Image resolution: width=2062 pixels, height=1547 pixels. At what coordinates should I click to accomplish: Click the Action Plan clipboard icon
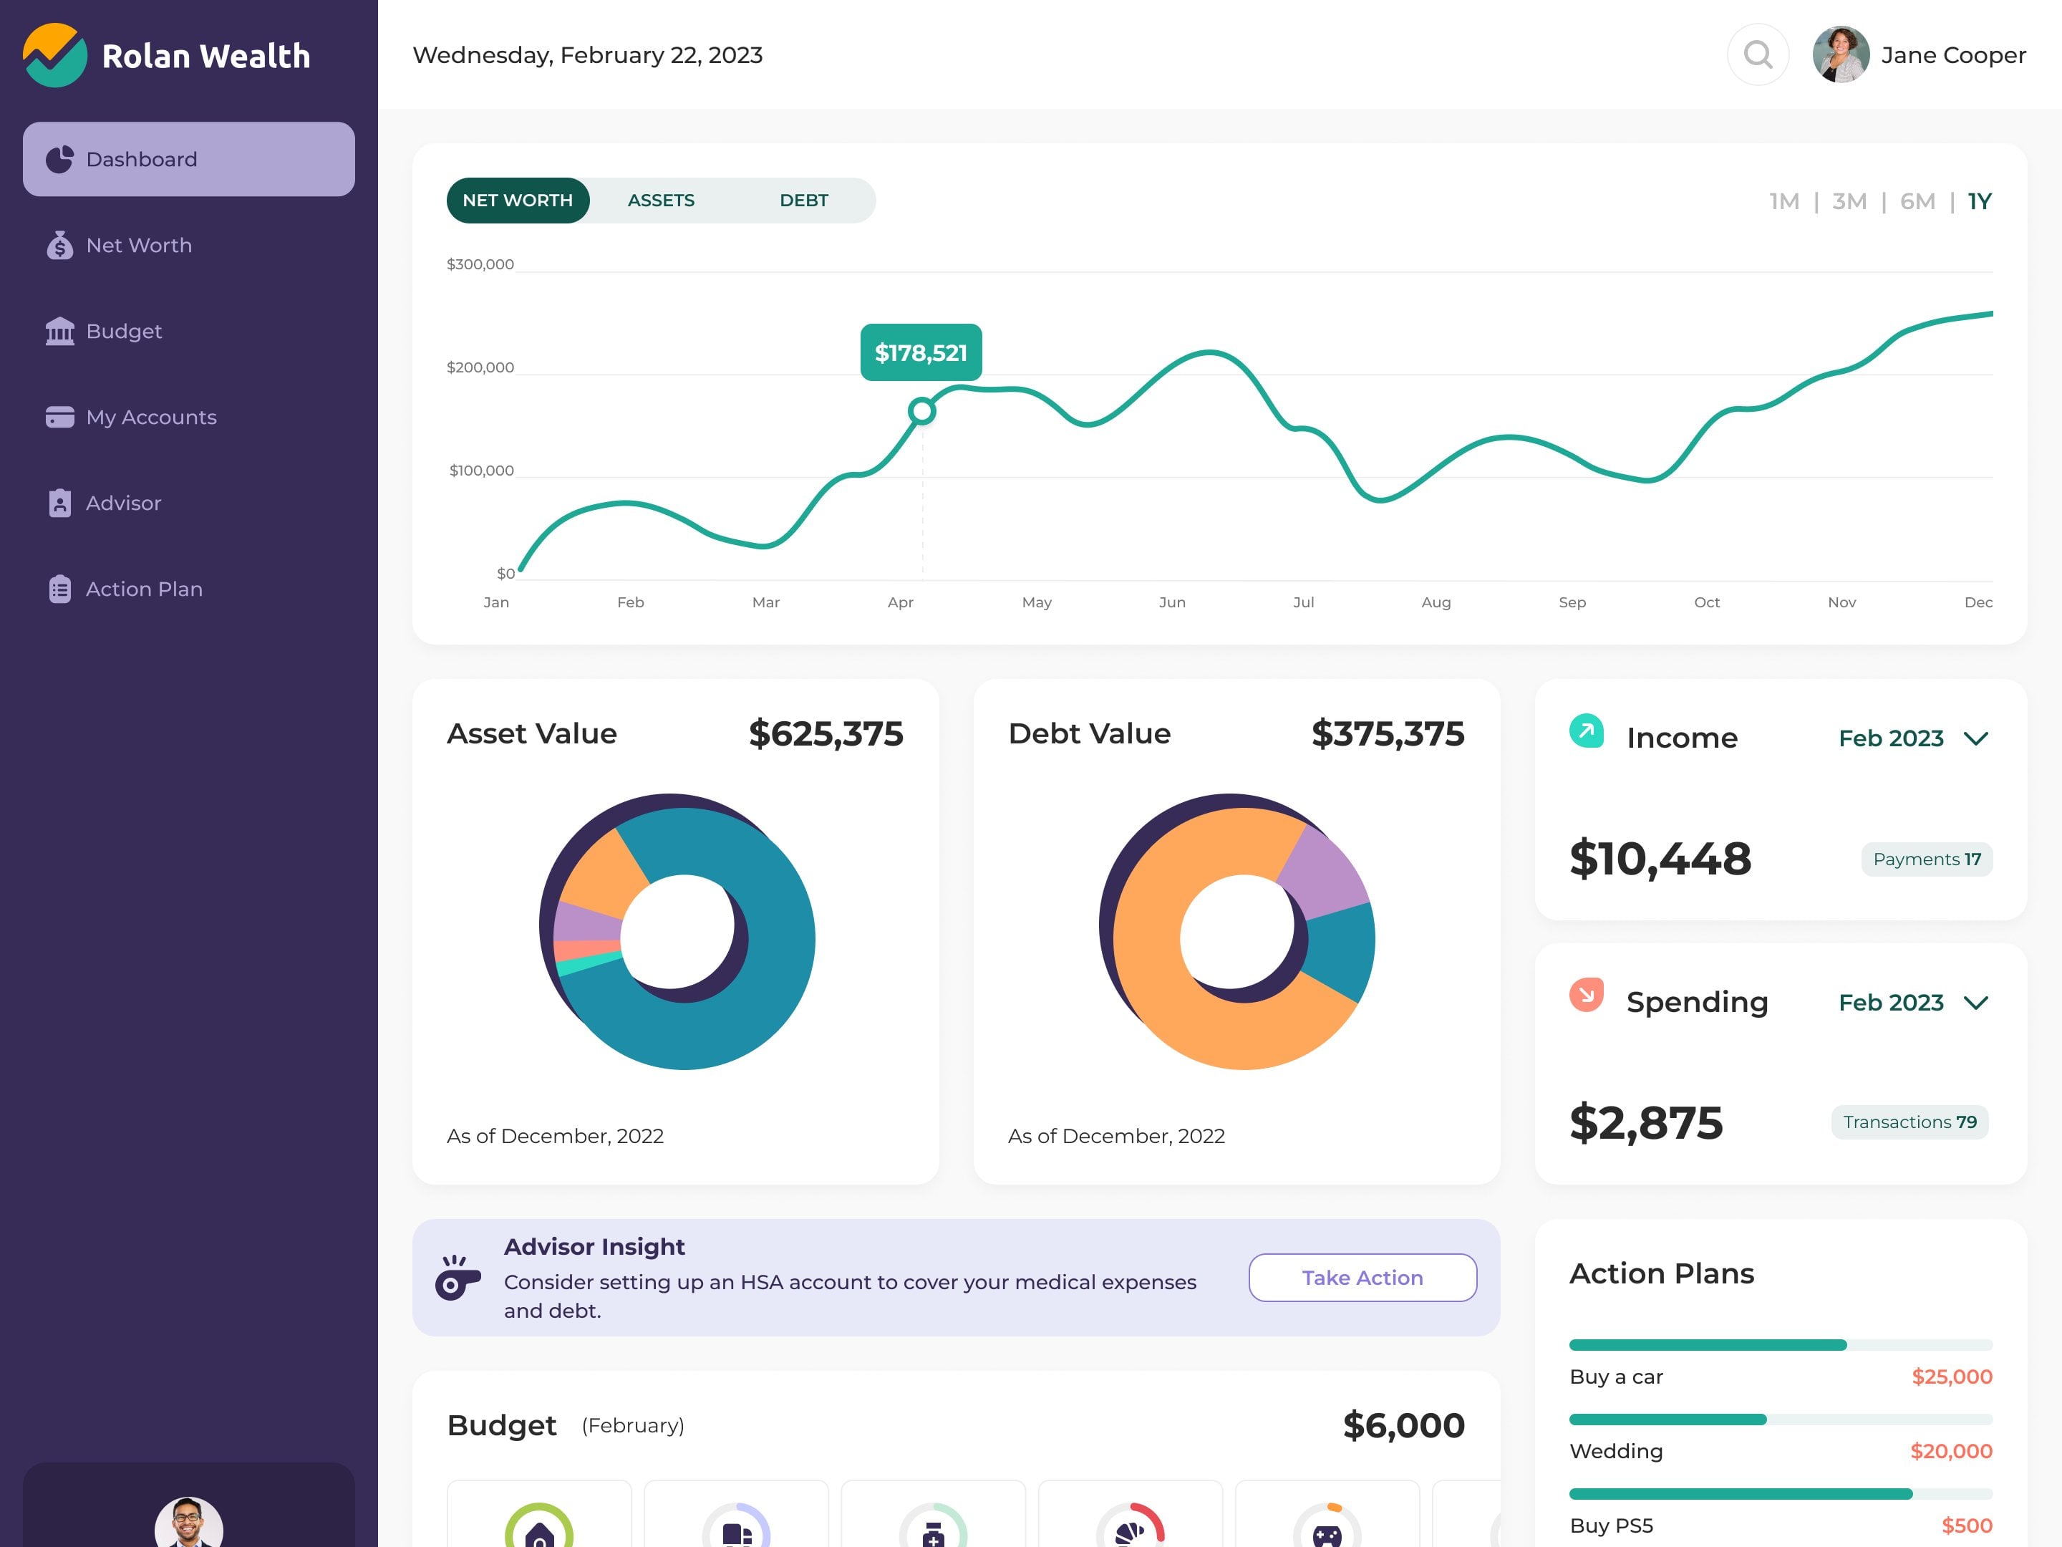pyautogui.click(x=59, y=589)
